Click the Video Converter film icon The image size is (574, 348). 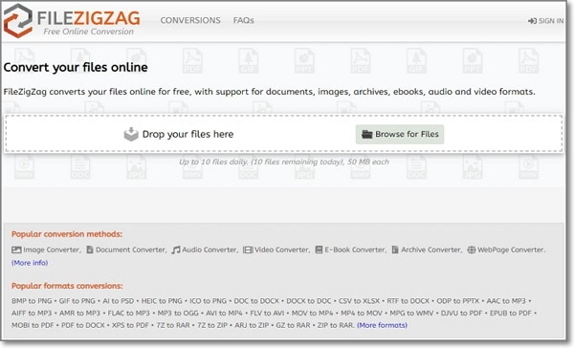coord(248,250)
